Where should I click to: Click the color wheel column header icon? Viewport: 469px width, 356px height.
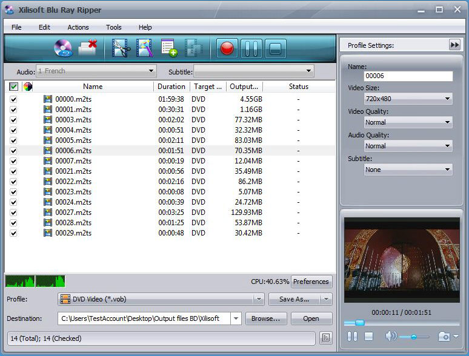(x=28, y=87)
